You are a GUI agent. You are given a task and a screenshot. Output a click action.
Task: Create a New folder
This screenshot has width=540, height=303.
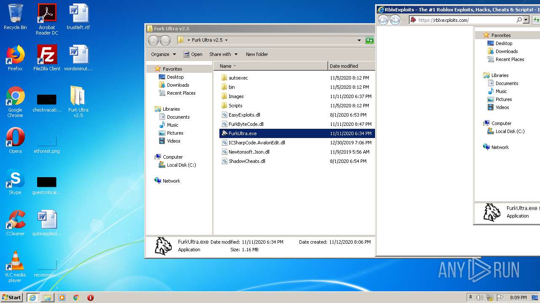(257, 54)
